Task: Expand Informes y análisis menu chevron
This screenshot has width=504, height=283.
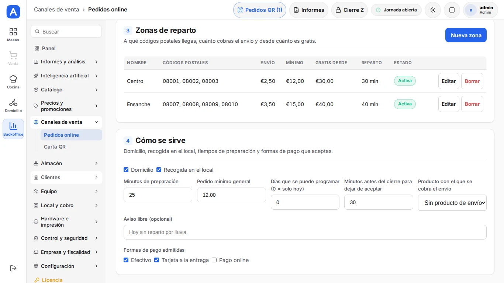Action: pyautogui.click(x=96, y=62)
